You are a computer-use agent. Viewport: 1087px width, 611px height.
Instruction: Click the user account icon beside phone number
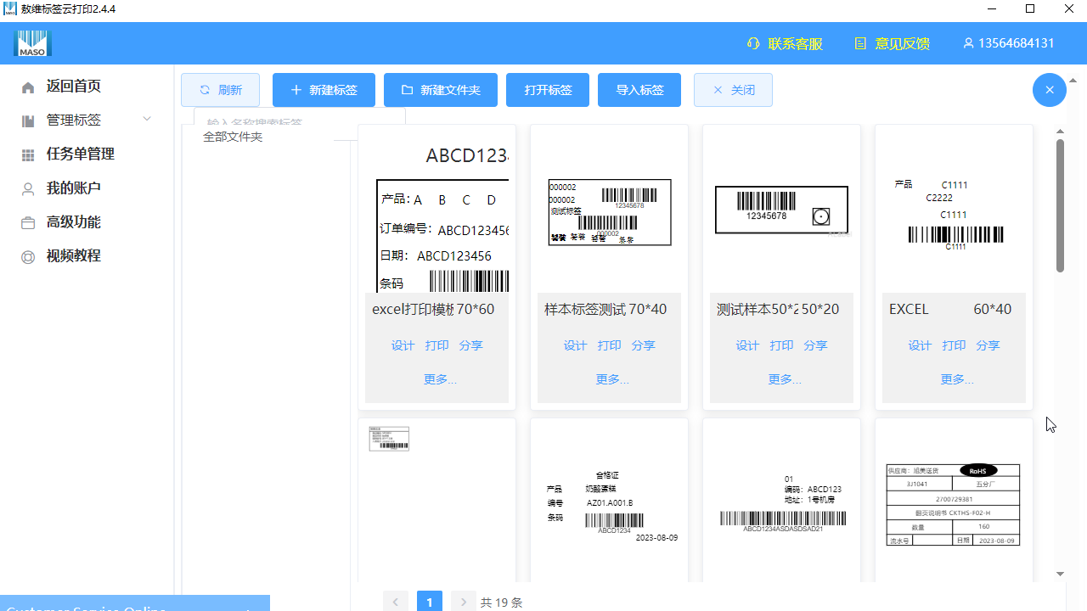click(967, 43)
